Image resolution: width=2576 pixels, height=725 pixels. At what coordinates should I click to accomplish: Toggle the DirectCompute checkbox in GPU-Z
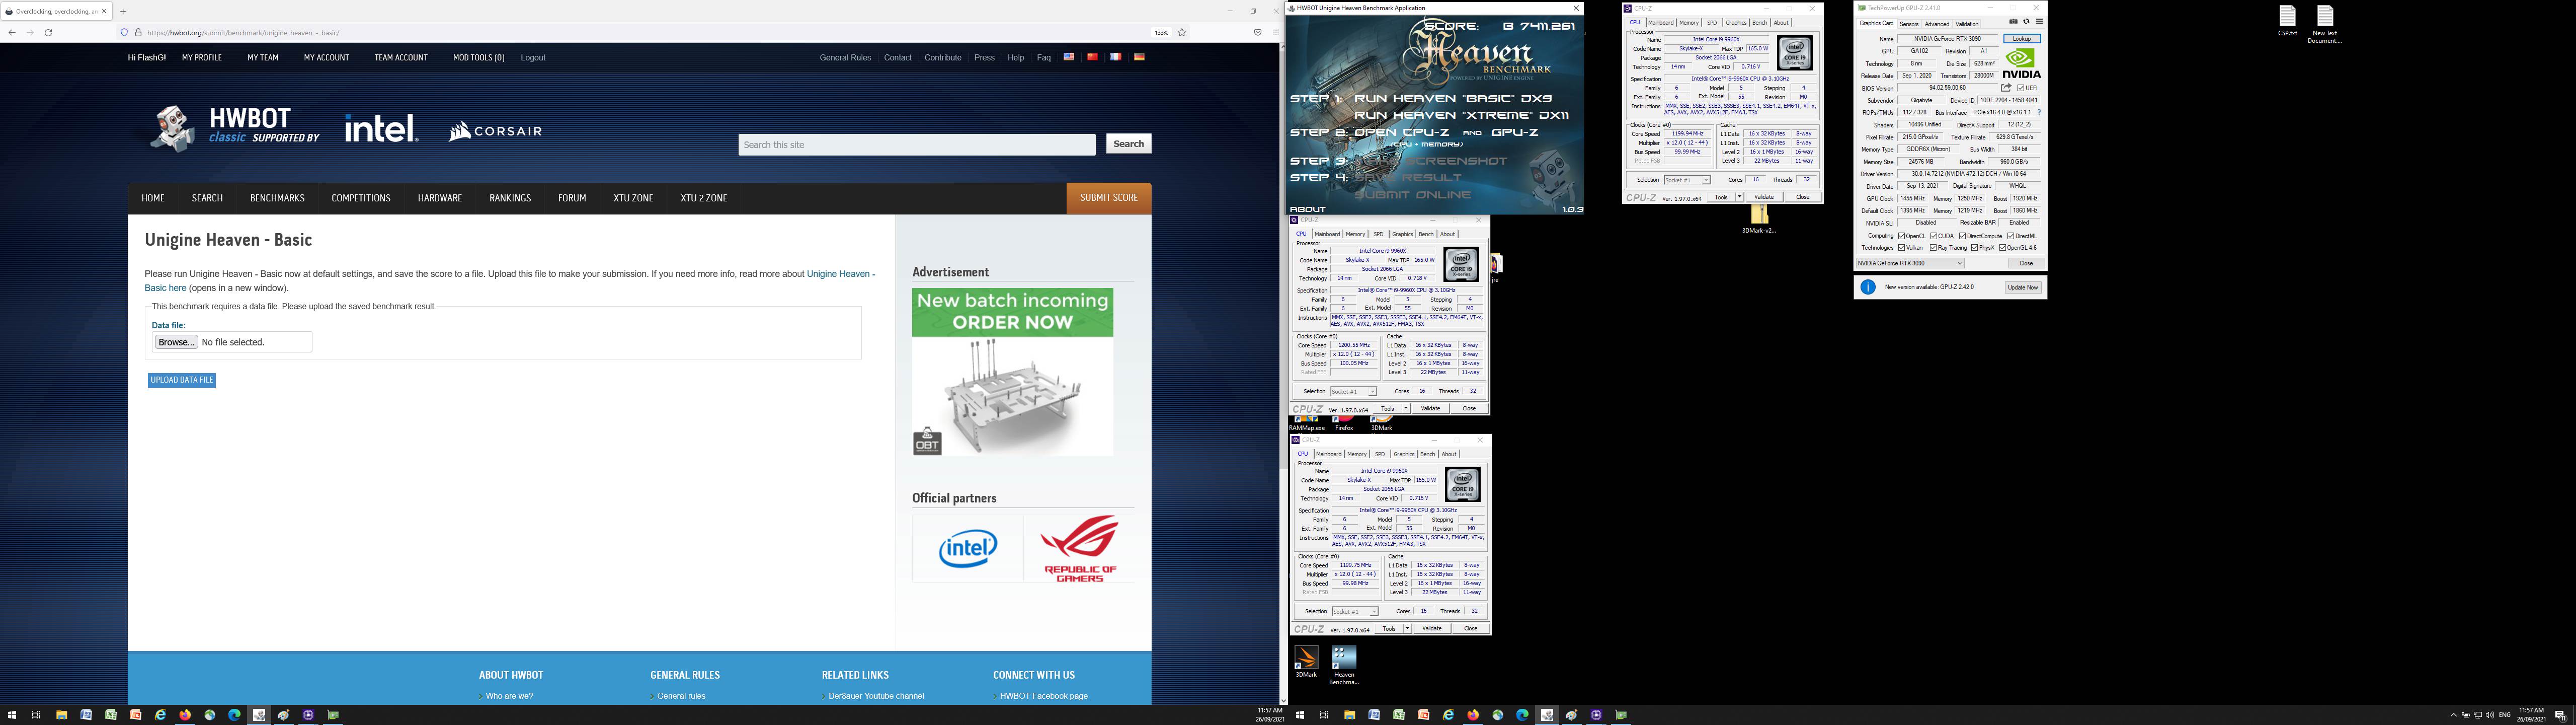[1963, 236]
